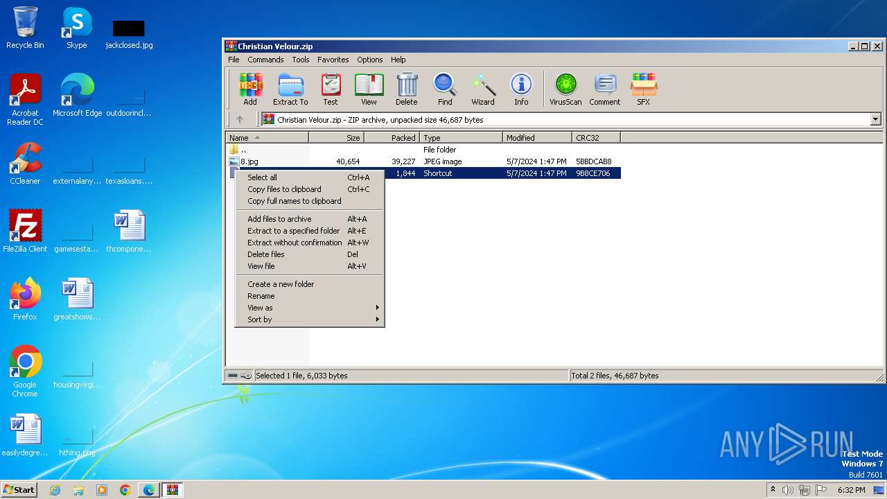Choose Select all from context menu

point(310,177)
